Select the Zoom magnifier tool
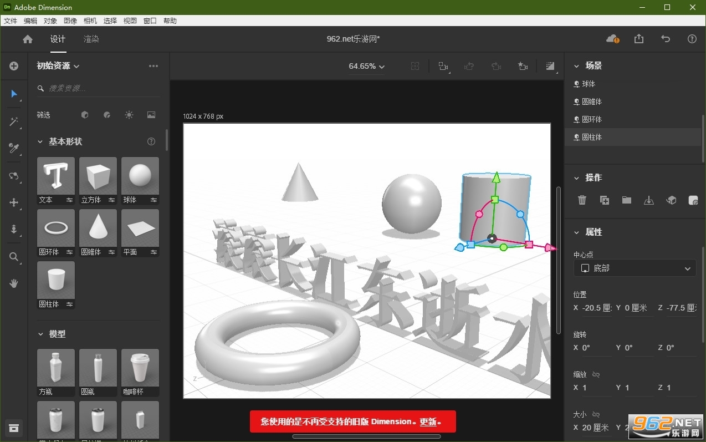 tap(14, 257)
